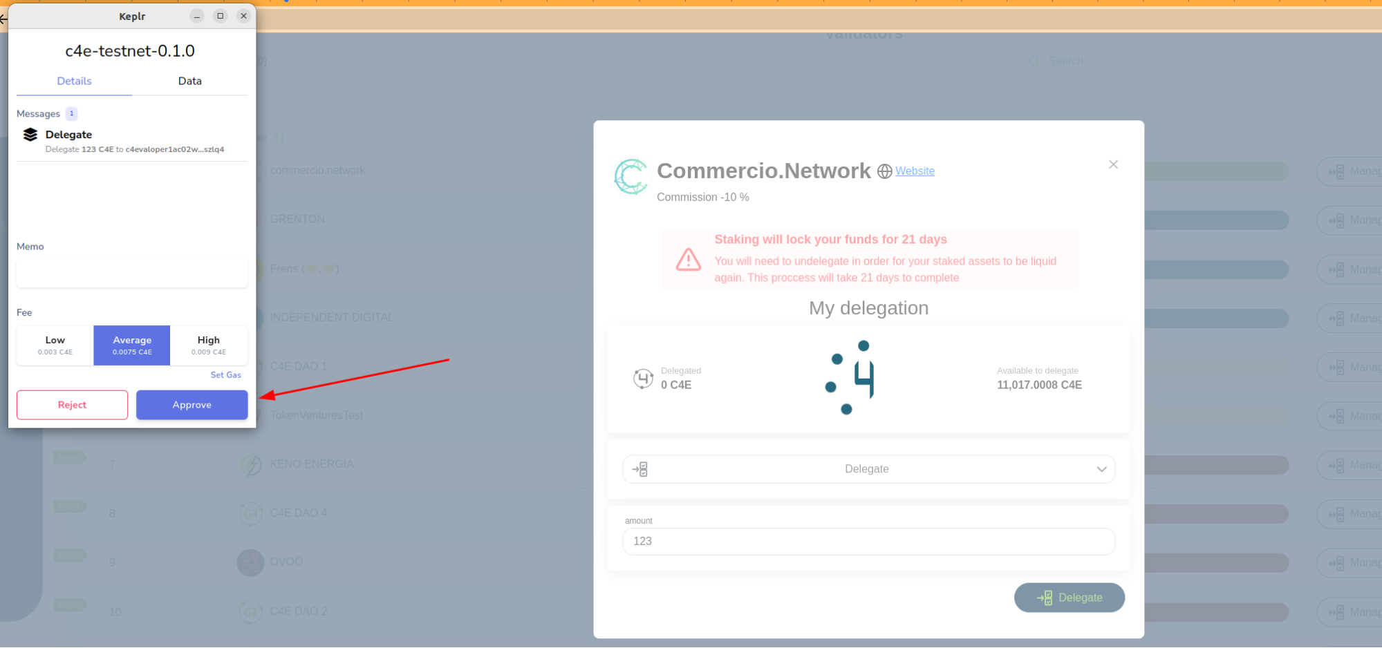Close the Commercio.Network delegation dialog
Viewport: 1382px width, 648px height.
click(x=1113, y=164)
